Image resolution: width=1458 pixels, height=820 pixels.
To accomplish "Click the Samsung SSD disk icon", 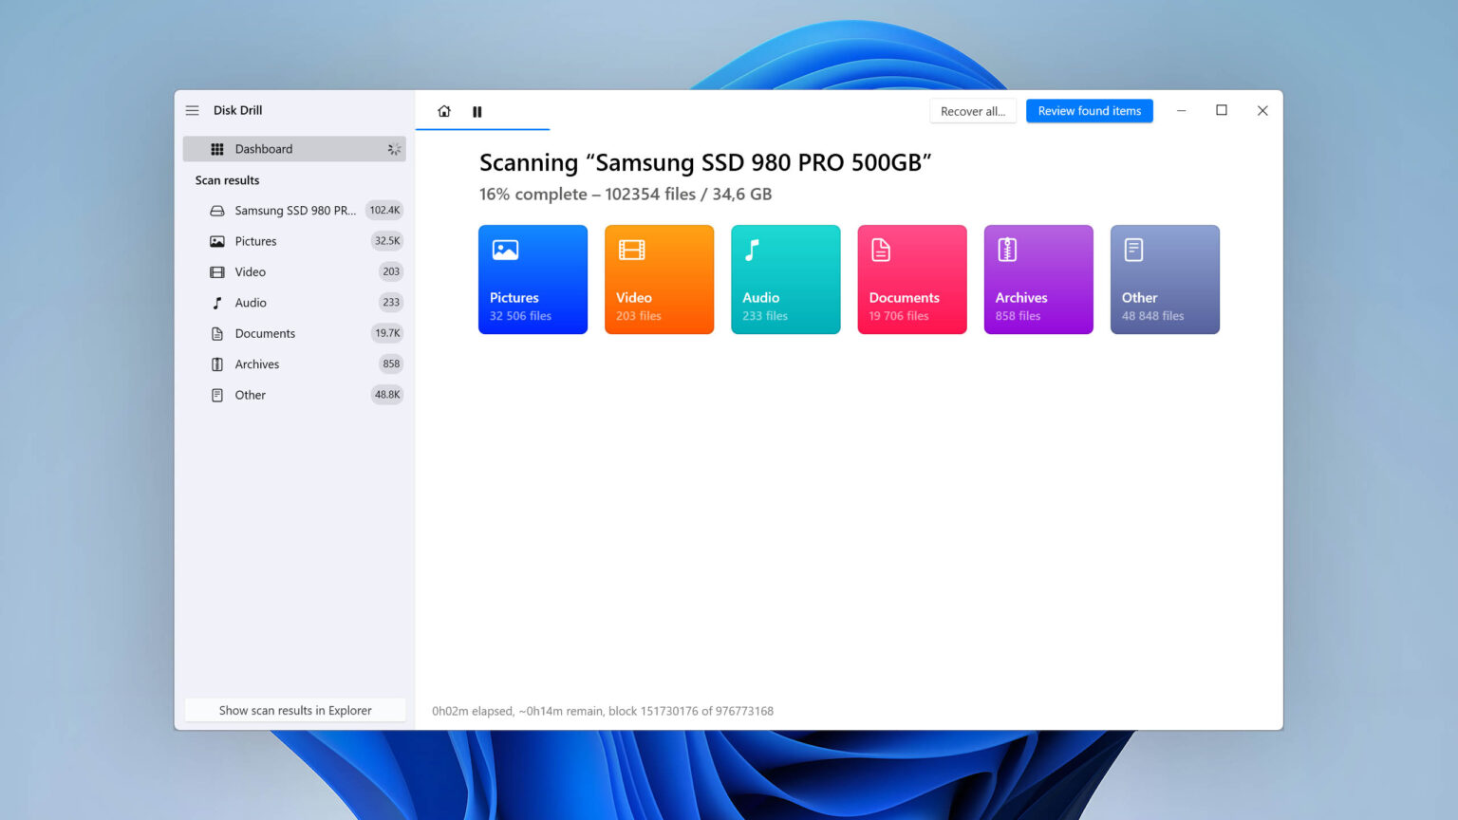I will (x=217, y=210).
